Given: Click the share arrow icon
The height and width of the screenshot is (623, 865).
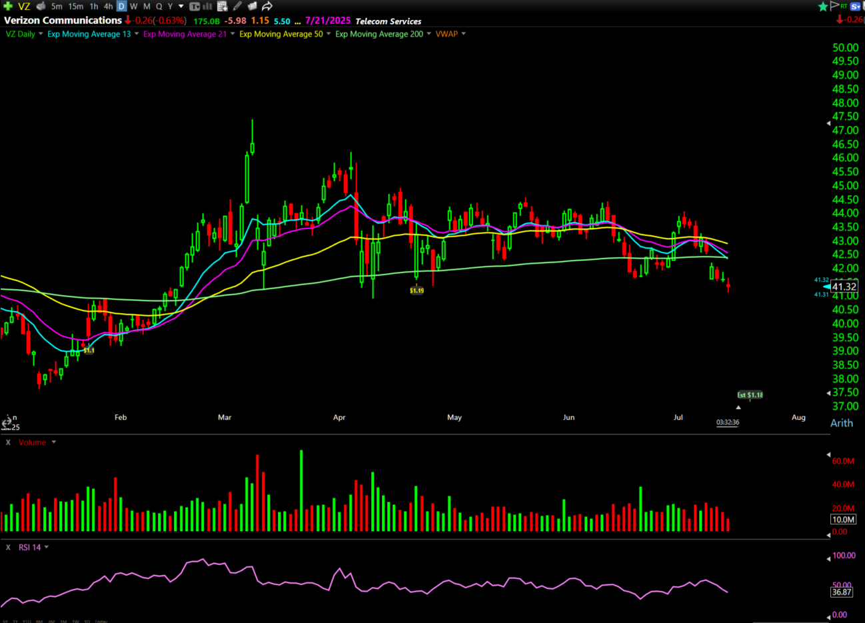Looking at the screenshot, I should click(x=267, y=6).
